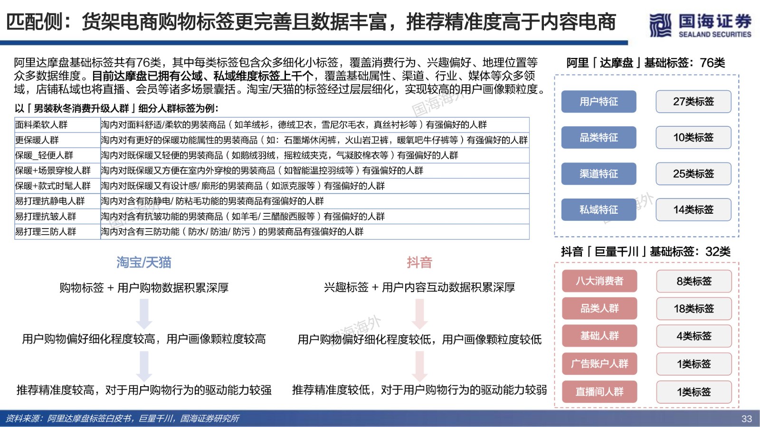Screen dimensions: 760x427
Task: Select the bold sentence 目前达摩盘已拥有公域、私域维度标签上千个
Action: 202,76
